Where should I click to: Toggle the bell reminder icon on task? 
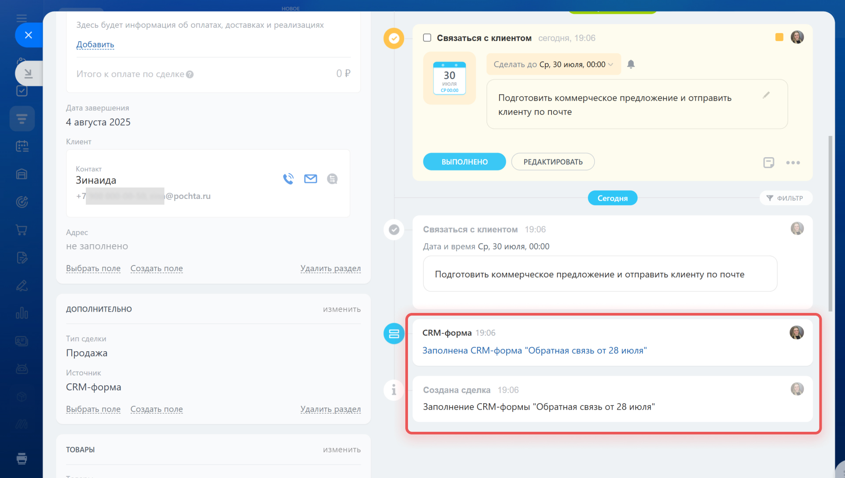pos(631,64)
